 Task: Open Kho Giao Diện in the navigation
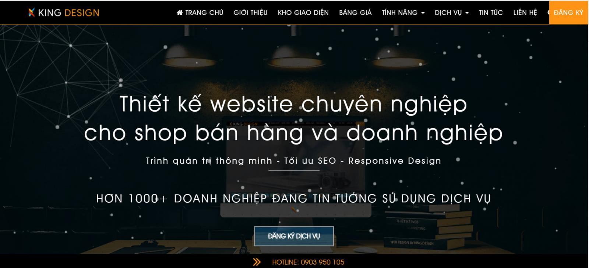point(303,12)
